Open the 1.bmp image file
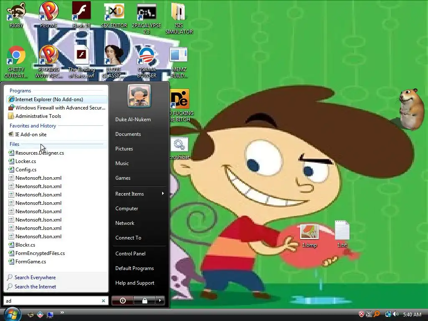This screenshot has height=321, width=428. [309, 236]
